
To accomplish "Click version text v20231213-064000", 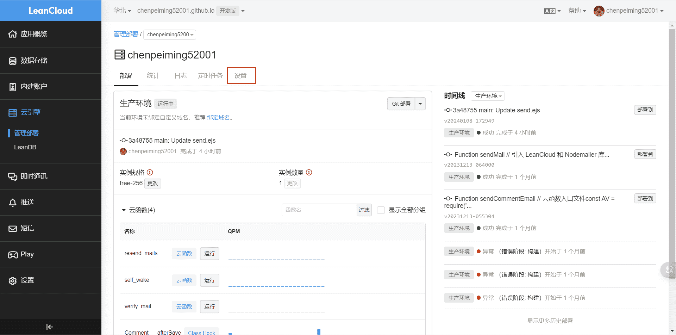I will tap(469, 165).
